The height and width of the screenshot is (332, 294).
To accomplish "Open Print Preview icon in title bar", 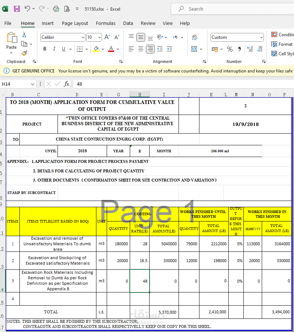I will (x=67, y=9).
